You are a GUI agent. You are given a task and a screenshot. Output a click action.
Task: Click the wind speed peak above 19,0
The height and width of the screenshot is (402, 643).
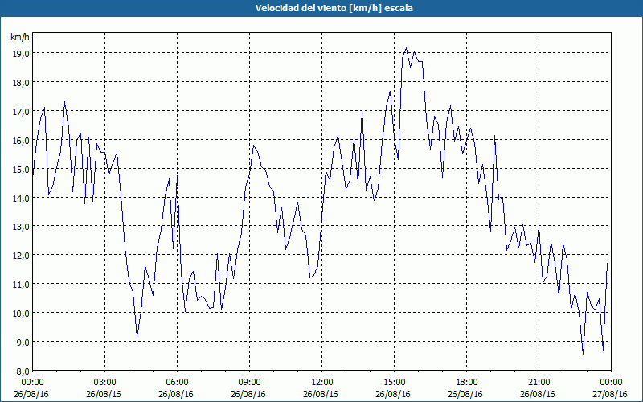407,48
